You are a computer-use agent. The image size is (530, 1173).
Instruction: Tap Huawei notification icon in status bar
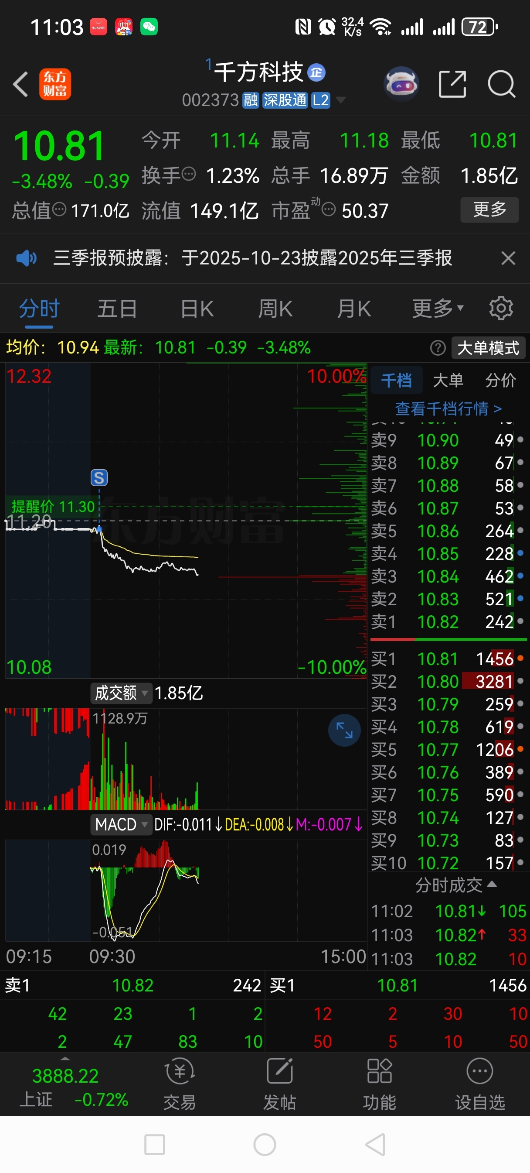pyautogui.click(x=98, y=27)
